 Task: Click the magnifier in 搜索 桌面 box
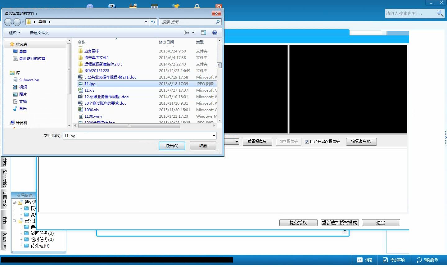tap(218, 22)
